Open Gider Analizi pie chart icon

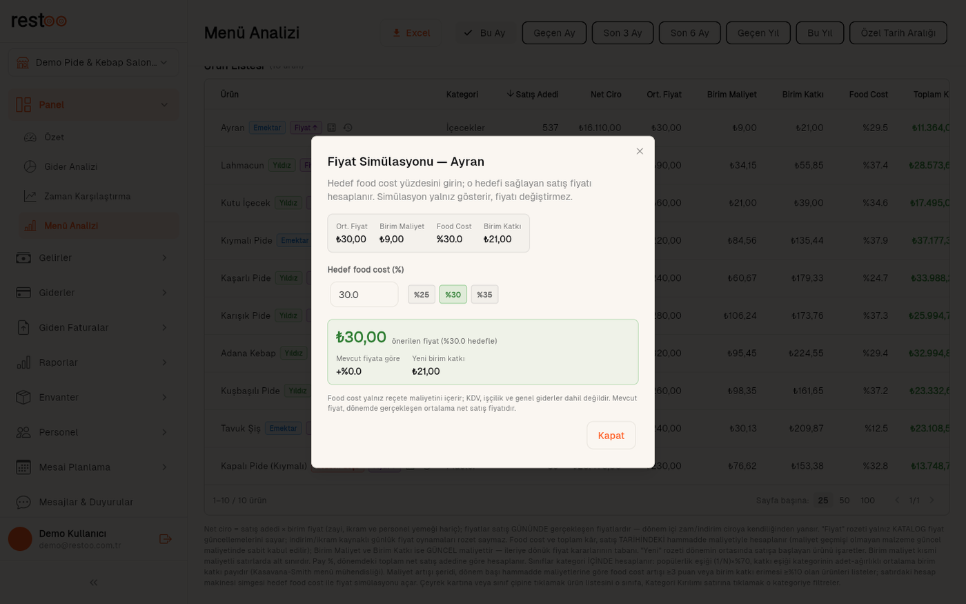point(30,167)
